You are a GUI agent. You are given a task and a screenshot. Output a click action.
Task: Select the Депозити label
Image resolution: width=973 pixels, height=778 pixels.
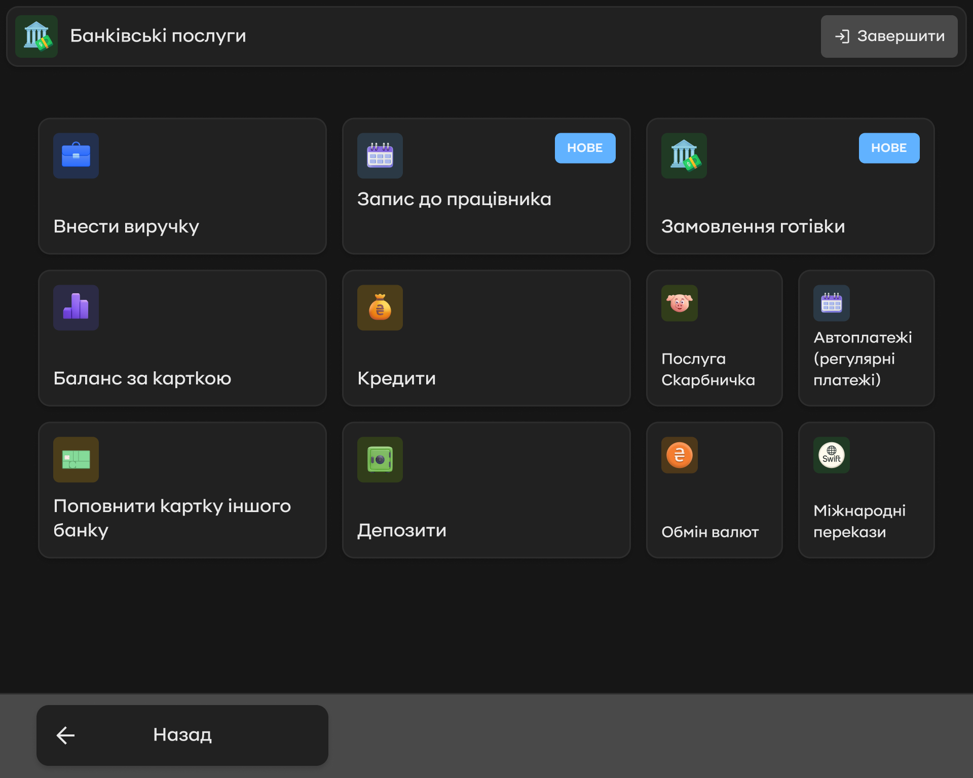pyautogui.click(x=402, y=531)
